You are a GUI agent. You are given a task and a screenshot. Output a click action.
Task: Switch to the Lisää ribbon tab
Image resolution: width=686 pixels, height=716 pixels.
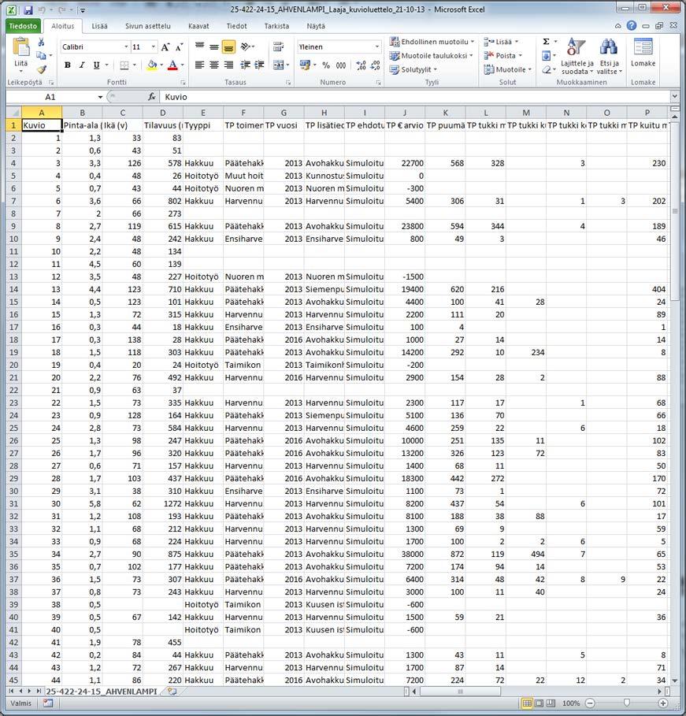coord(99,26)
